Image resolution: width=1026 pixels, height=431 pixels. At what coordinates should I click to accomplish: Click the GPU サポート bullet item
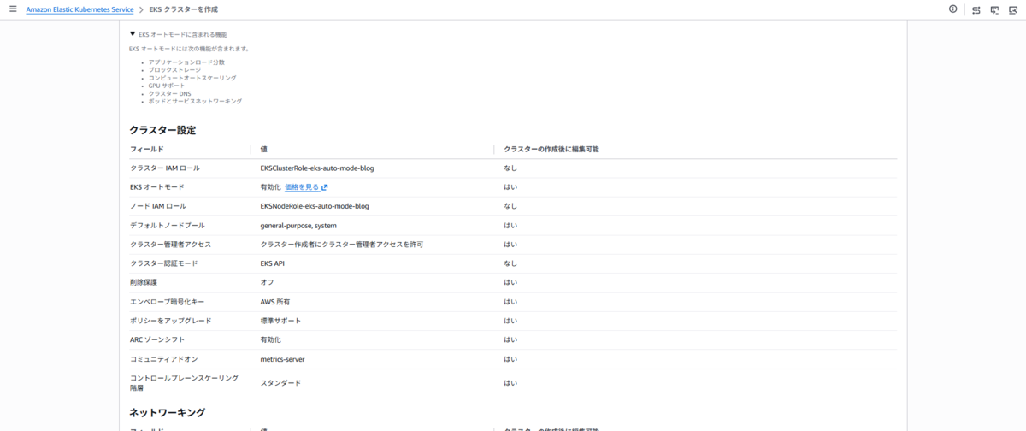click(167, 86)
